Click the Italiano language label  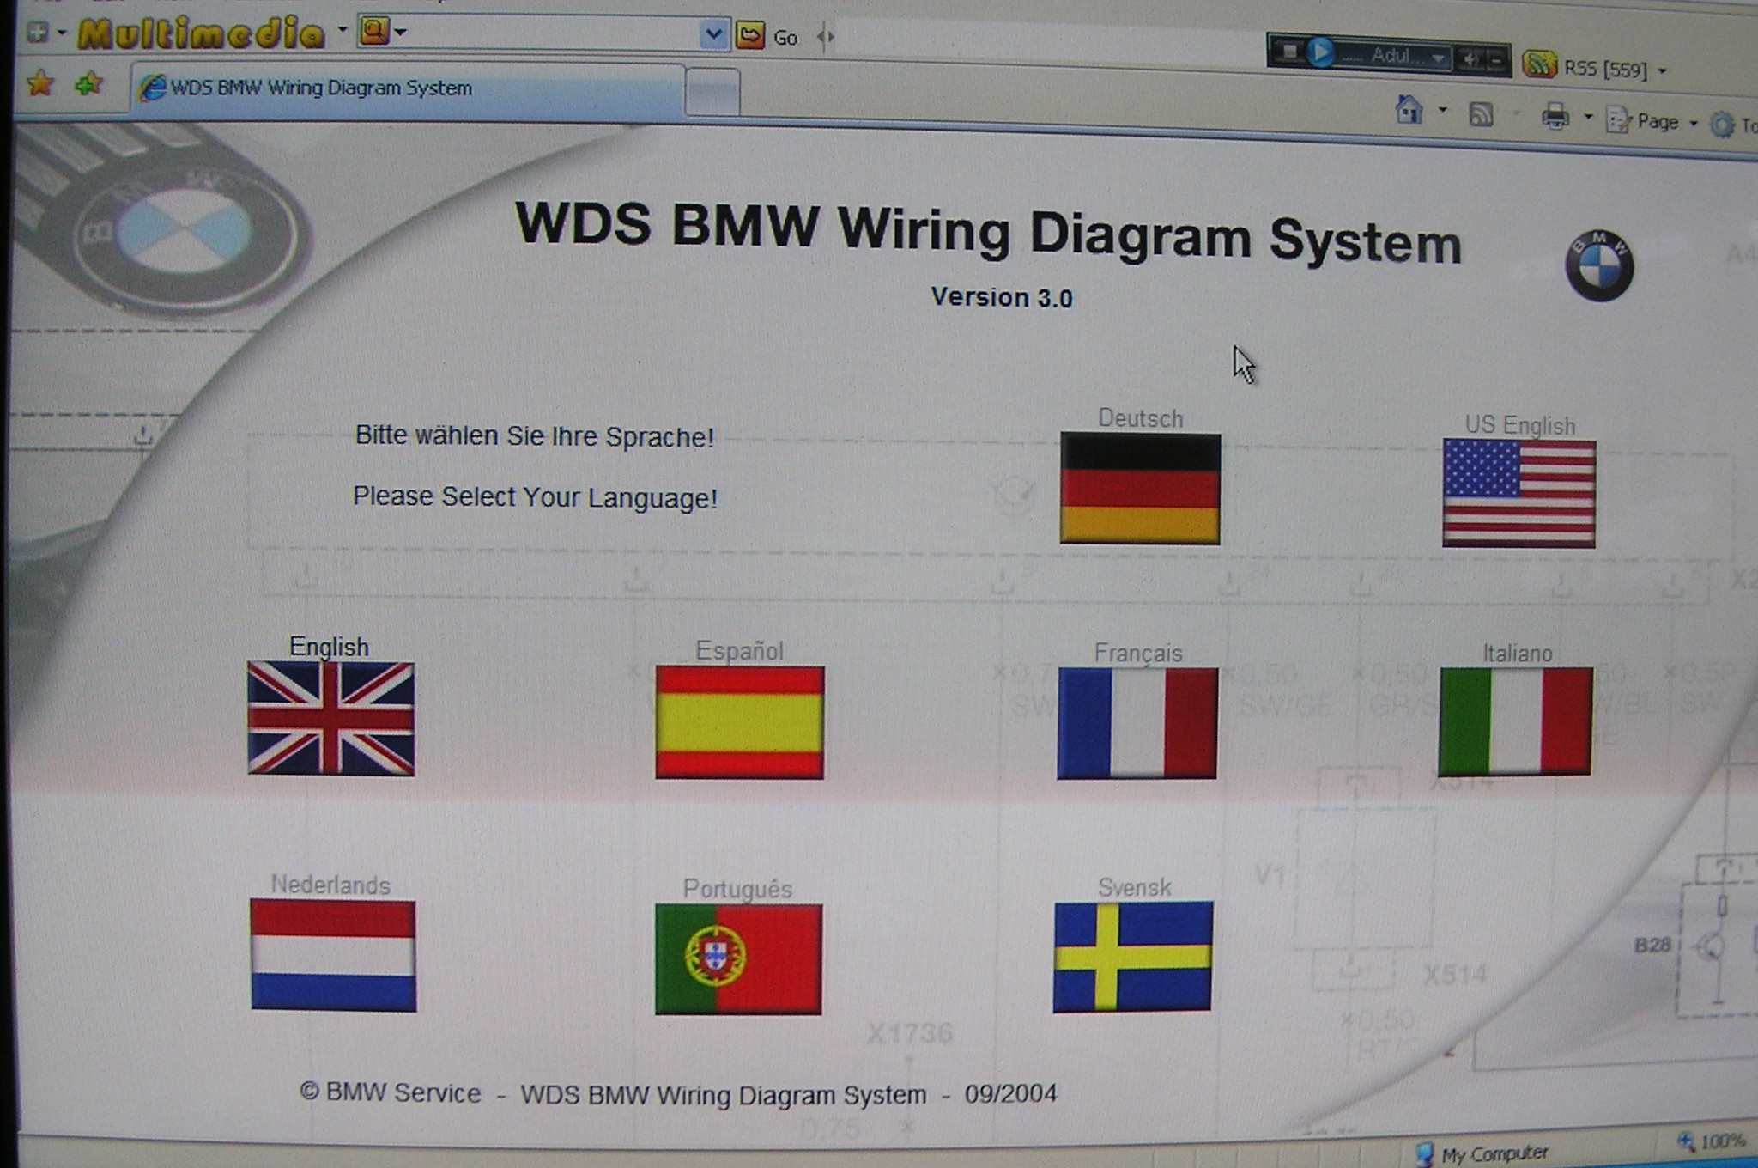1517,654
